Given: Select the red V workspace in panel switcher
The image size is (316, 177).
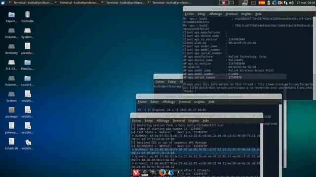Looking at the screenshot, I should tap(224, 2).
